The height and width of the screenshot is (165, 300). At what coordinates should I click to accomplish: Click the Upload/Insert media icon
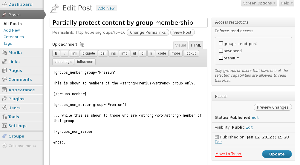click(82, 44)
